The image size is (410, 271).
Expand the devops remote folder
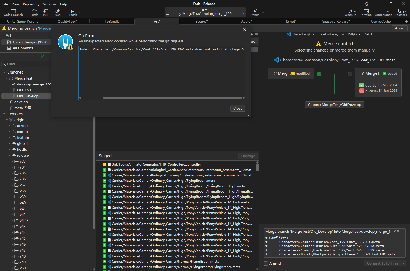click(10, 126)
